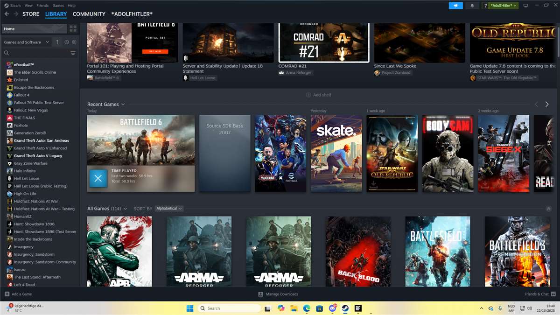This screenshot has width=560, height=315.
Task: Click the announcements megaphone icon
Action: [x=455, y=5]
